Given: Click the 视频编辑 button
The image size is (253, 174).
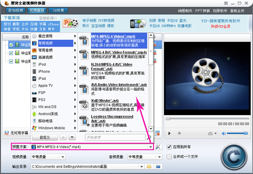Looking at the screenshot, I should coord(37,11).
